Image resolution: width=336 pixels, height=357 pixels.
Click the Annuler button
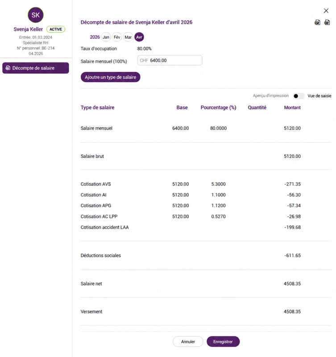188,341
